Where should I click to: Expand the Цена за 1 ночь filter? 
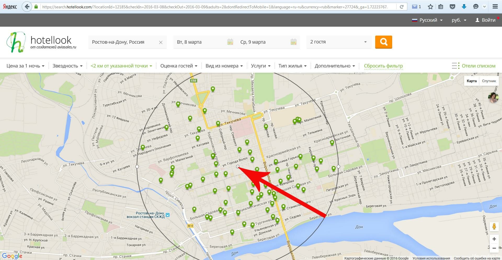point(25,66)
